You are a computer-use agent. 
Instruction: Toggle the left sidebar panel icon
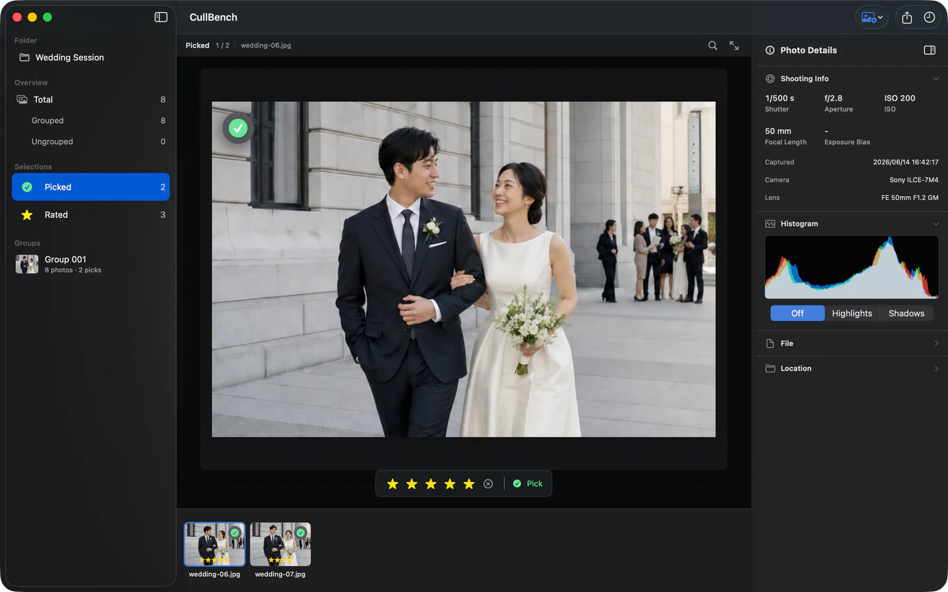click(161, 17)
